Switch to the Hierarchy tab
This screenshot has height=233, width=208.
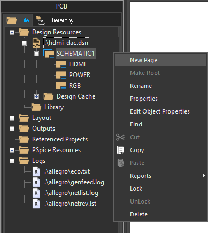point(55,20)
